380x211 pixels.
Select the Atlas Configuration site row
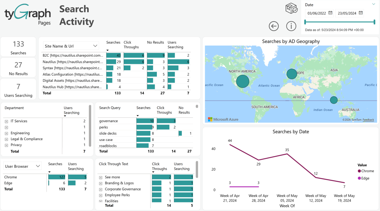(x=116, y=74)
